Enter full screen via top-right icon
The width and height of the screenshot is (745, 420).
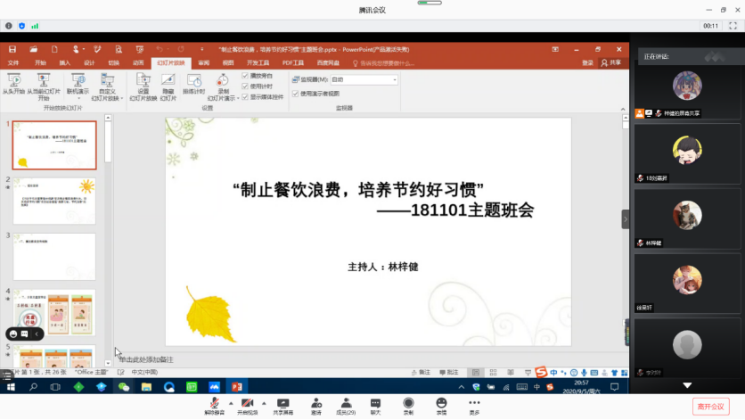click(733, 26)
